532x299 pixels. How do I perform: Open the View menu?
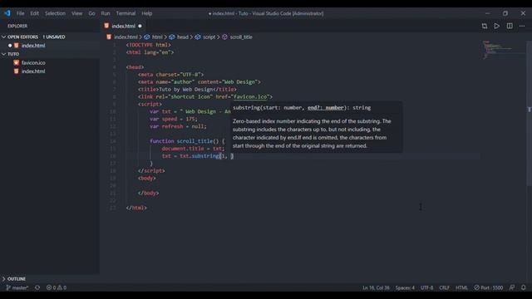pos(76,13)
